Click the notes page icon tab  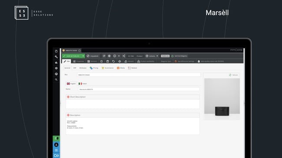click(x=102, y=61)
